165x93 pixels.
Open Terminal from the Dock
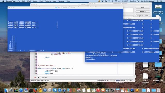31,90
